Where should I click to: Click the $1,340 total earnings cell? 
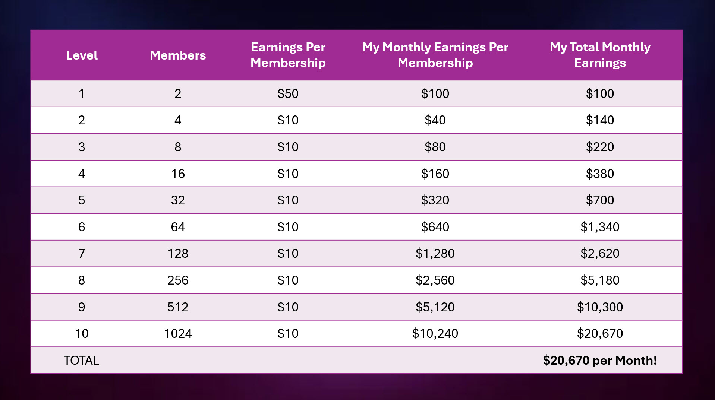(x=600, y=227)
